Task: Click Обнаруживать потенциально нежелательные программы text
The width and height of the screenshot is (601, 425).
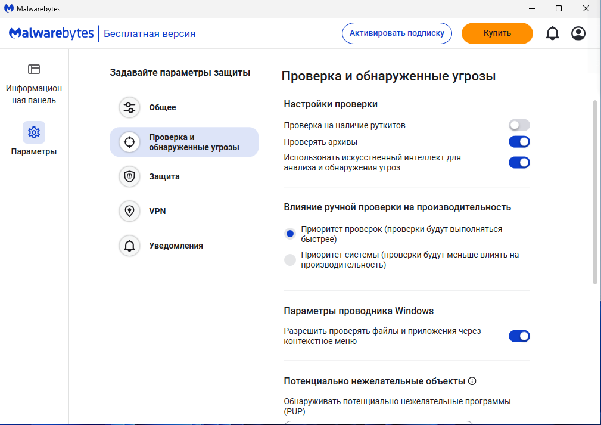Action: coord(397,406)
